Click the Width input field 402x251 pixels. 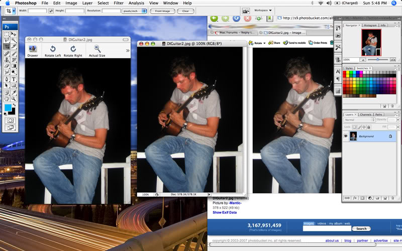point(37,11)
